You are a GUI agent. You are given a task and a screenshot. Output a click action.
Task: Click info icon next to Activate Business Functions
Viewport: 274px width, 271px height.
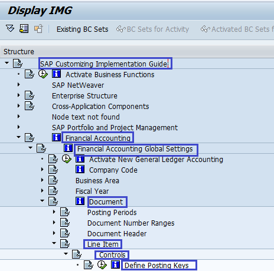coord(56,74)
